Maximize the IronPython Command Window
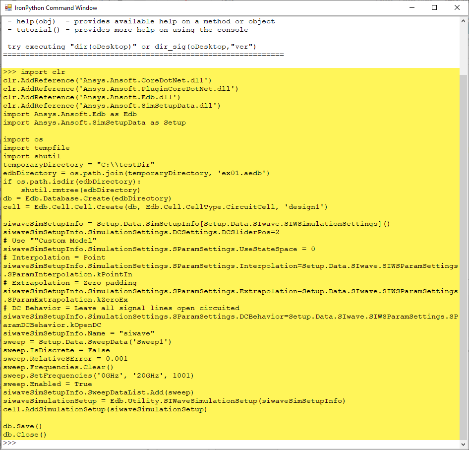This screenshot has width=469, height=450. (x=435, y=7)
